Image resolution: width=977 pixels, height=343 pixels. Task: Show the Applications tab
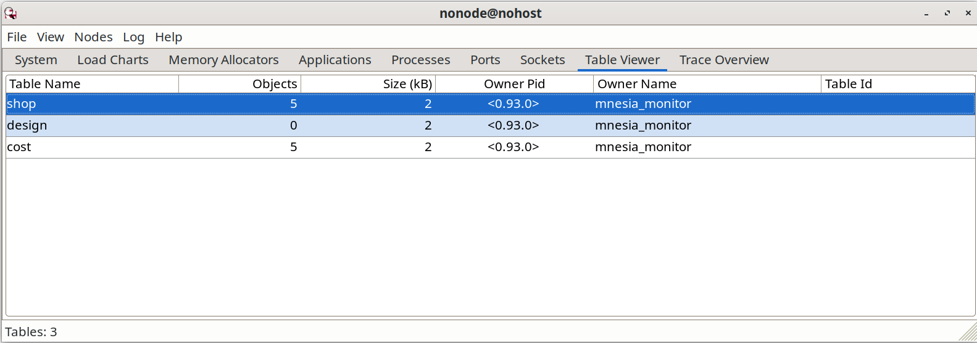[x=335, y=60]
